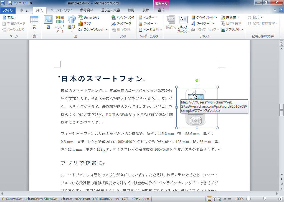Click the vertical scrollbar thumb
Image resolution: width=284 pixels, height=202 pixels.
coord(282,110)
